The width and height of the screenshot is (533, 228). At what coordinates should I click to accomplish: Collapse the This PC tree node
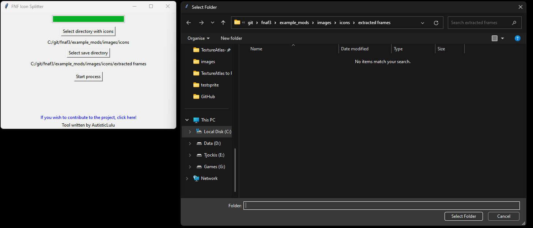pos(187,120)
